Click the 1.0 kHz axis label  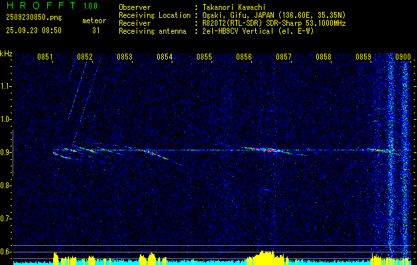coord(5,120)
